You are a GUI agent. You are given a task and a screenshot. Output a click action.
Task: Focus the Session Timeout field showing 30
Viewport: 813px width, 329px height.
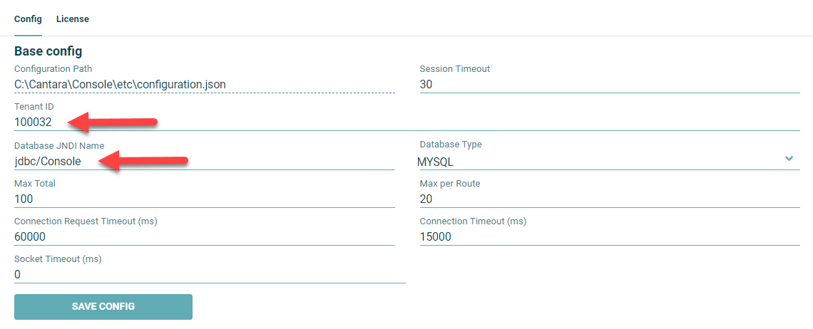[x=609, y=84]
